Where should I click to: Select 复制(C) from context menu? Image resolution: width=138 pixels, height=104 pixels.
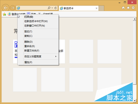pyautogui.click(x=38, y=36)
